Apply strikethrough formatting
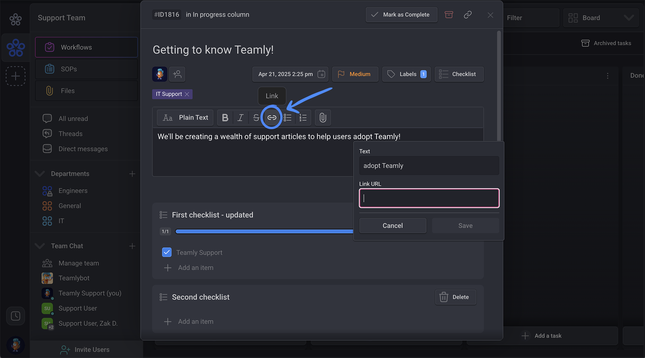Screen dimensions: 645x358 pos(256,117)
